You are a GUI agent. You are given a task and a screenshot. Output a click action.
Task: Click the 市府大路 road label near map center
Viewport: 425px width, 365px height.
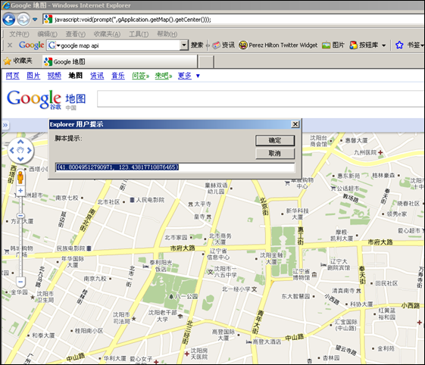tap(183, 248)
